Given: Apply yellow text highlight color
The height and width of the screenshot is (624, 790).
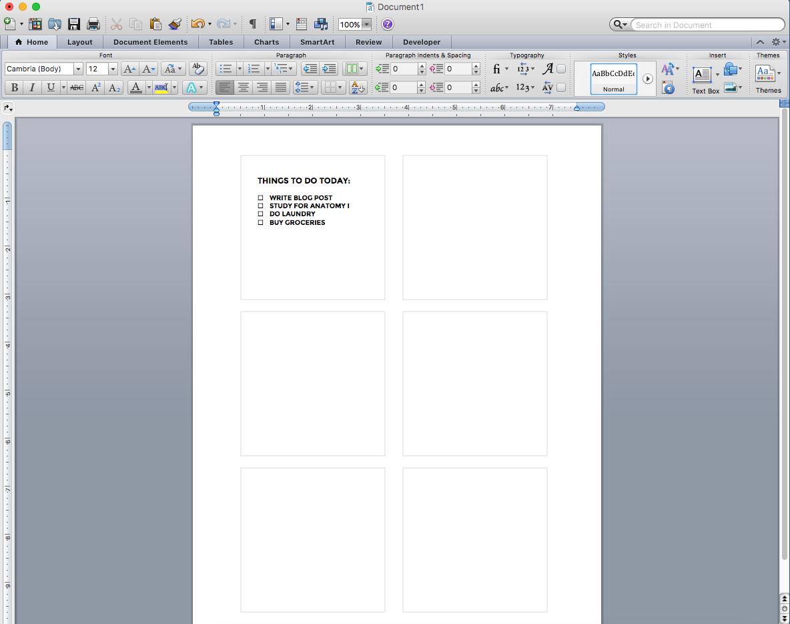Looking at the screenshot, I should pos(161,87).
